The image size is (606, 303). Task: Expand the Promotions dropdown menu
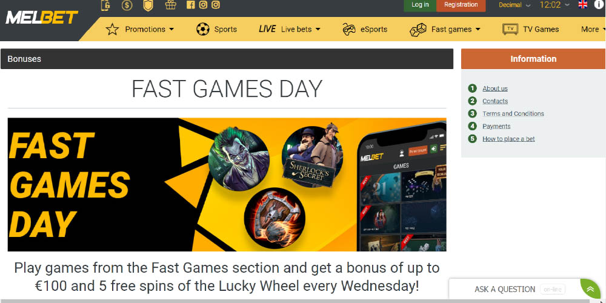[140, 29]
